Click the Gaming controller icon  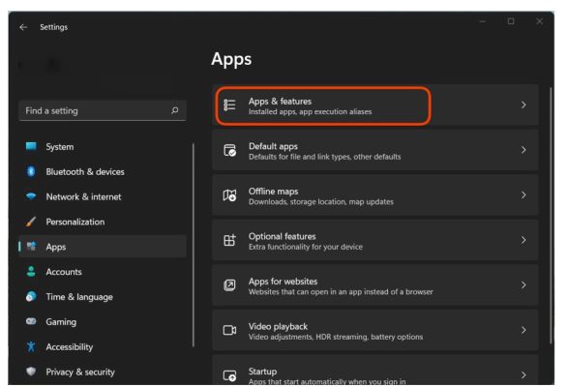point(31,321)
